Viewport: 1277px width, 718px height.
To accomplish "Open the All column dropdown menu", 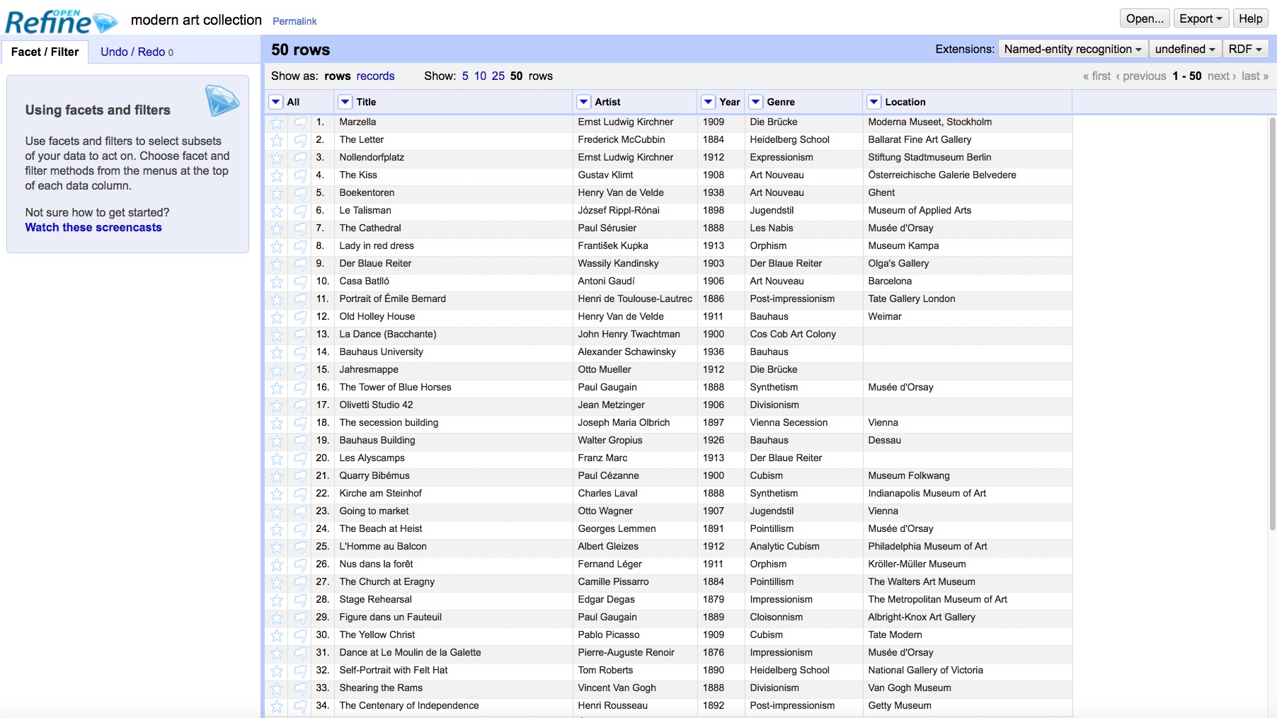I will tap(275, 101).
